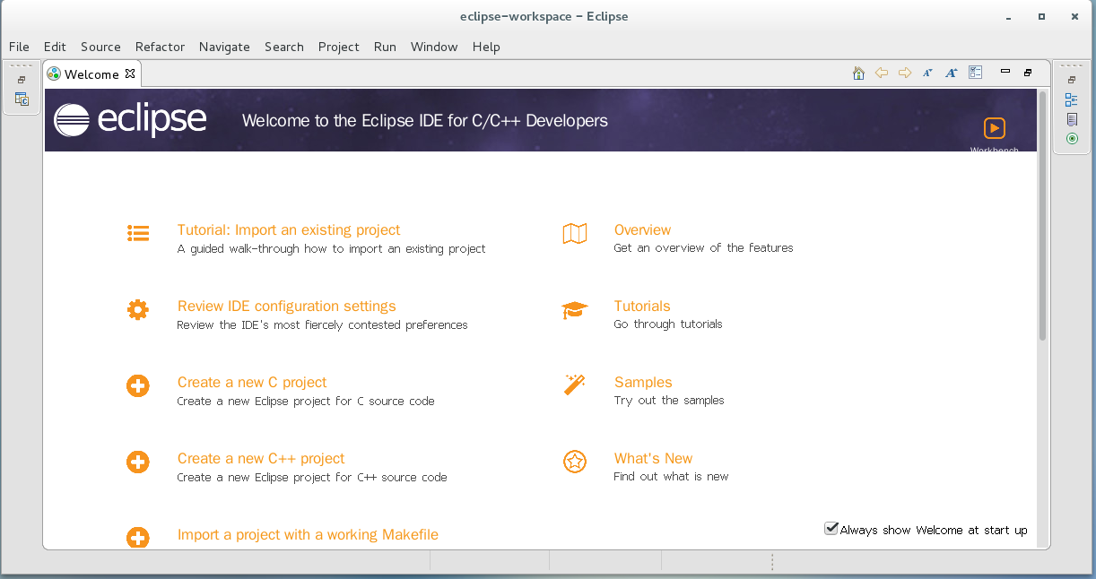
Task: Open the Source menu
Action: pos(100,47)
